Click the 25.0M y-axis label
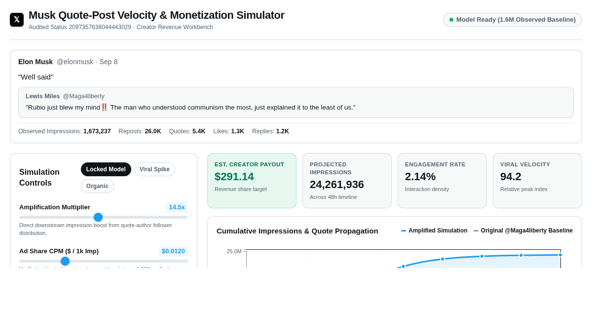592x311 pixels. [234, 251]
